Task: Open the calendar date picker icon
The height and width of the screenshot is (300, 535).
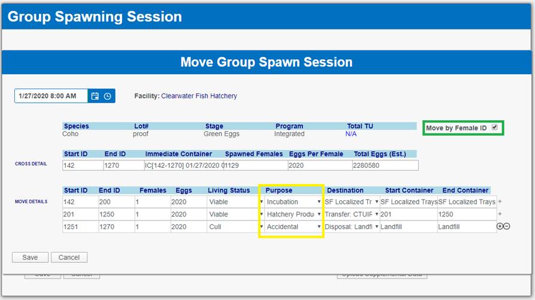Action: coord(95,96)
